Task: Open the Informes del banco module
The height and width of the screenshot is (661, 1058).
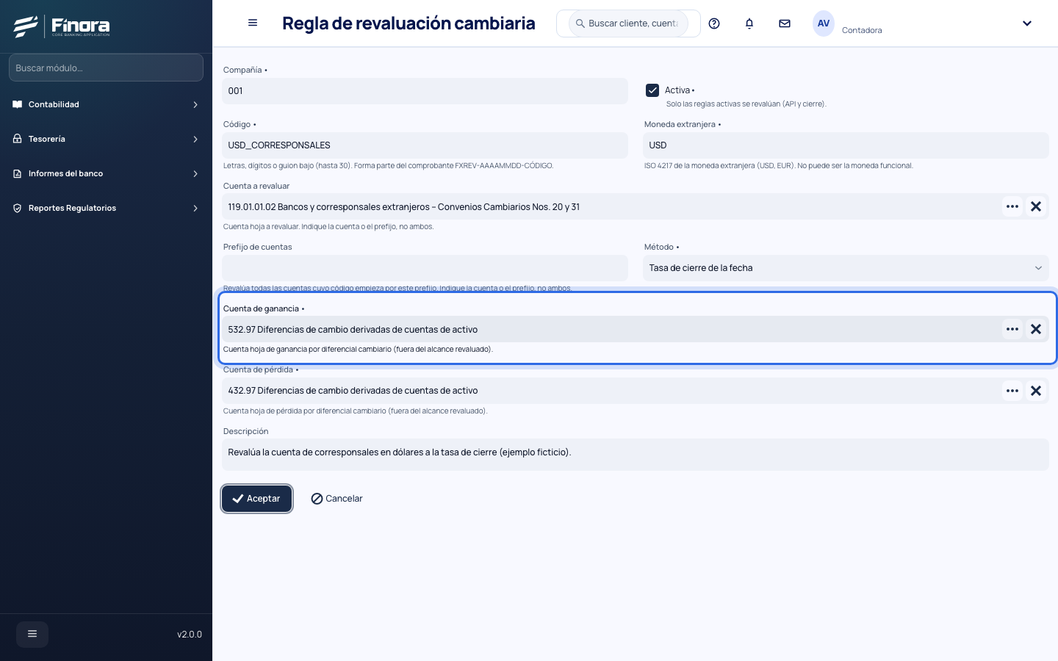Action: point(106,173)
